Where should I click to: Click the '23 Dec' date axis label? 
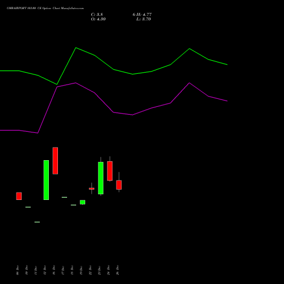click(x=99, y=270)
